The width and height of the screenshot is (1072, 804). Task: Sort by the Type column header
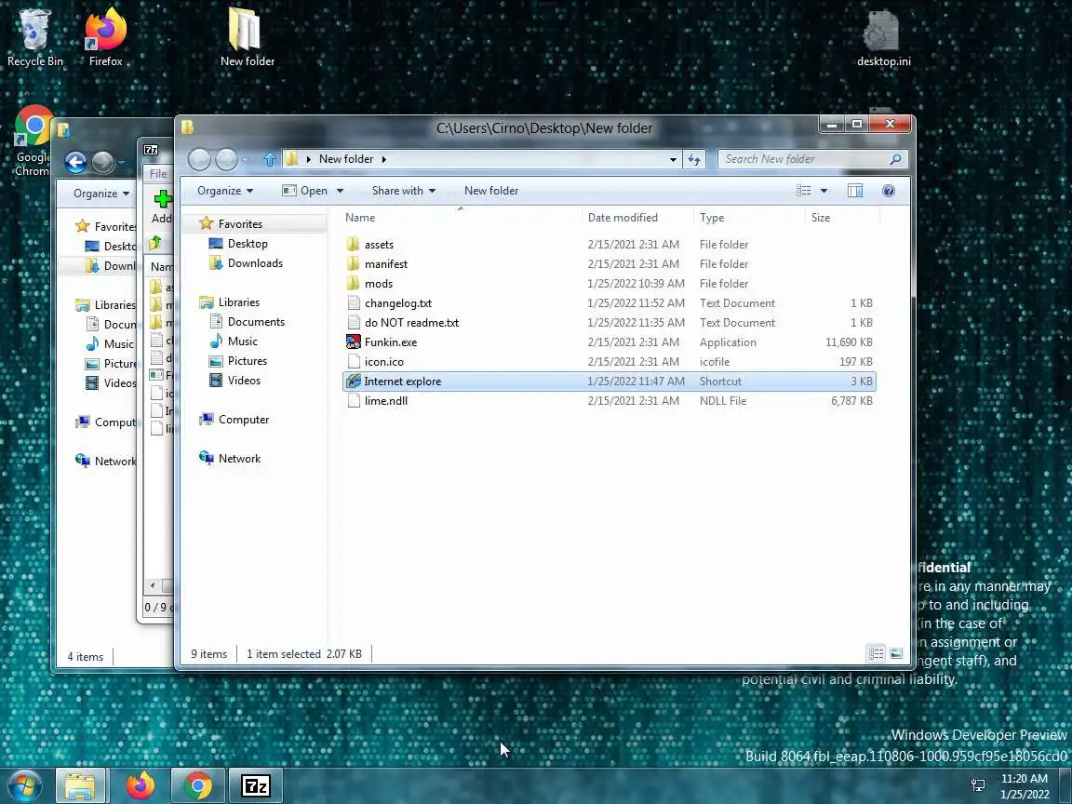click(711, 218)
